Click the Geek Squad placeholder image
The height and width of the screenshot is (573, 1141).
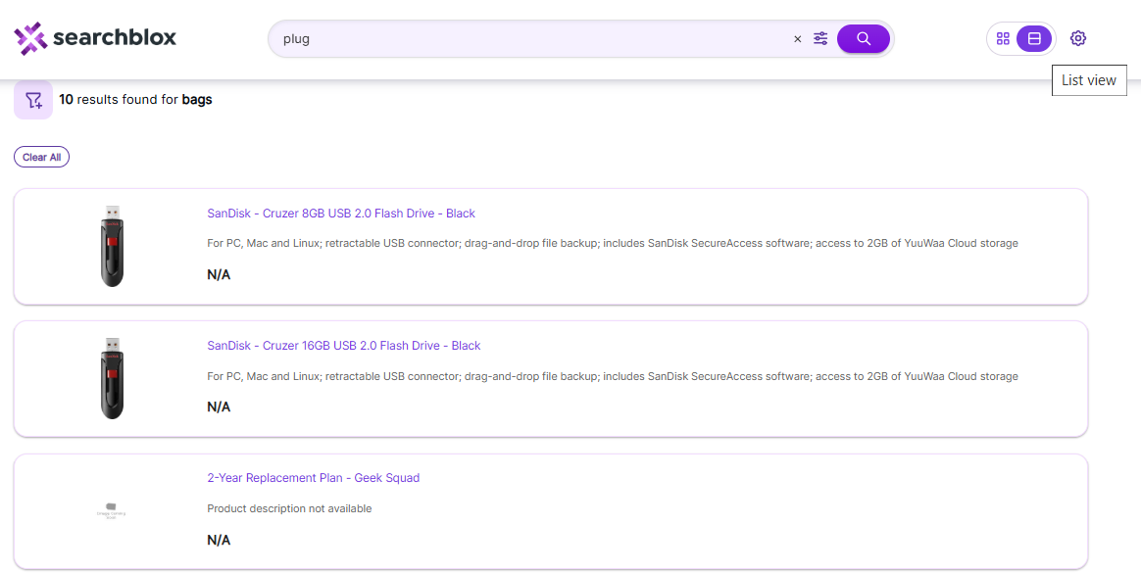tap(112, 510)
